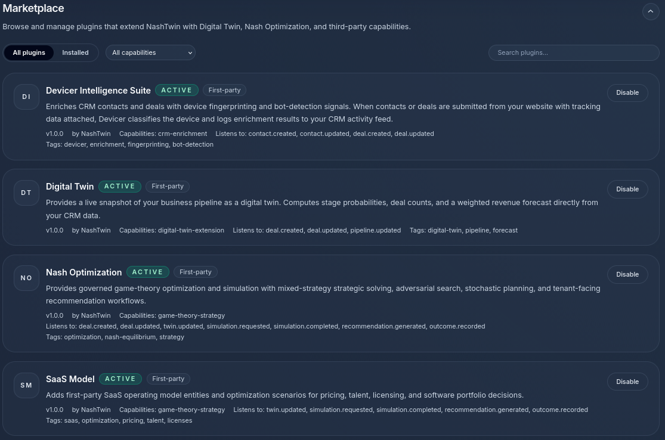Select the All plugins tab
665x440 pixels.
pos(29,52)
